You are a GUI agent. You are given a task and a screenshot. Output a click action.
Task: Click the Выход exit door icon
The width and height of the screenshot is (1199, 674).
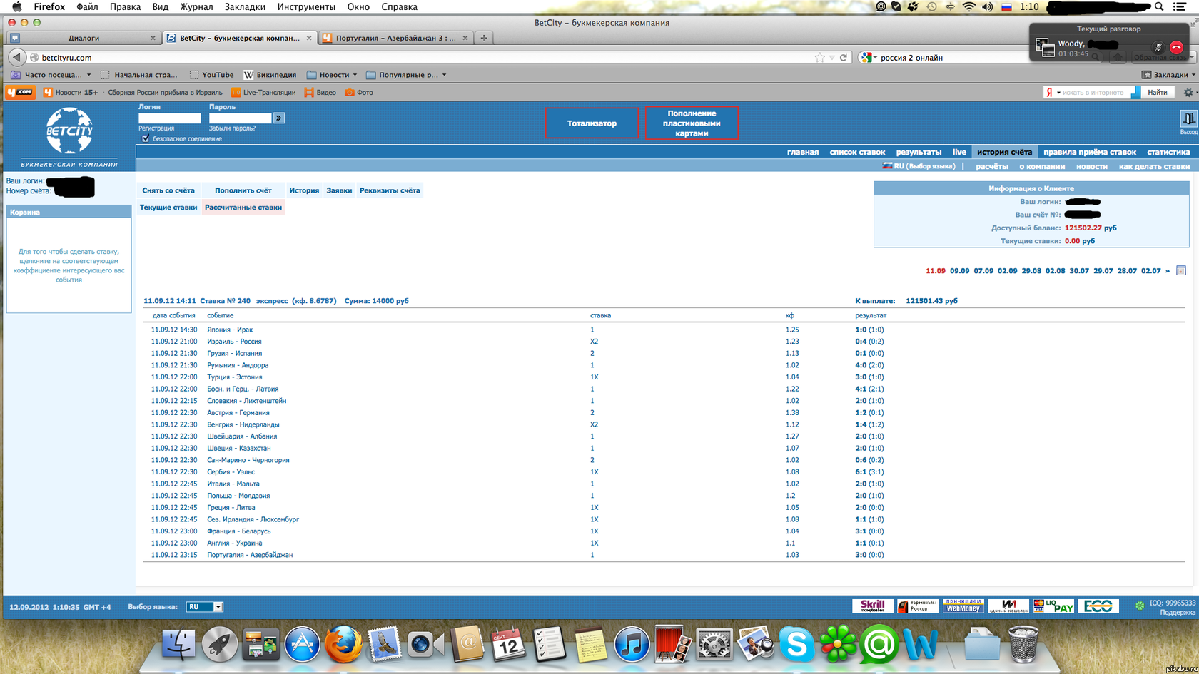tap(1188, 120)
